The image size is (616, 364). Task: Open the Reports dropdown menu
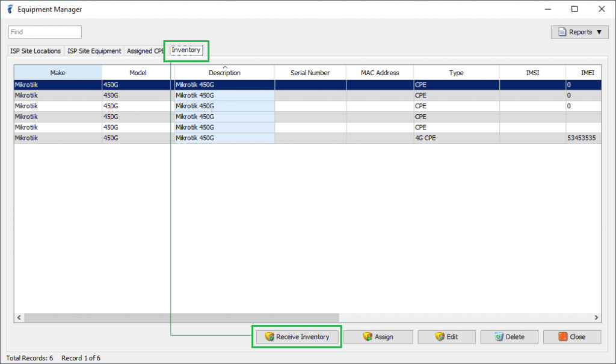point(579,31)
